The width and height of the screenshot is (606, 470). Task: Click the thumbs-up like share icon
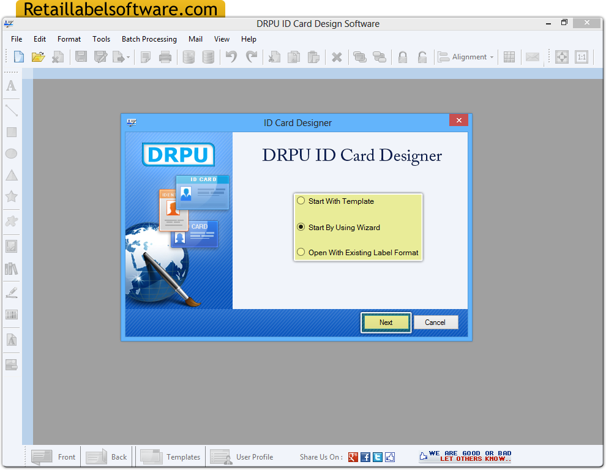click(390, 457)
